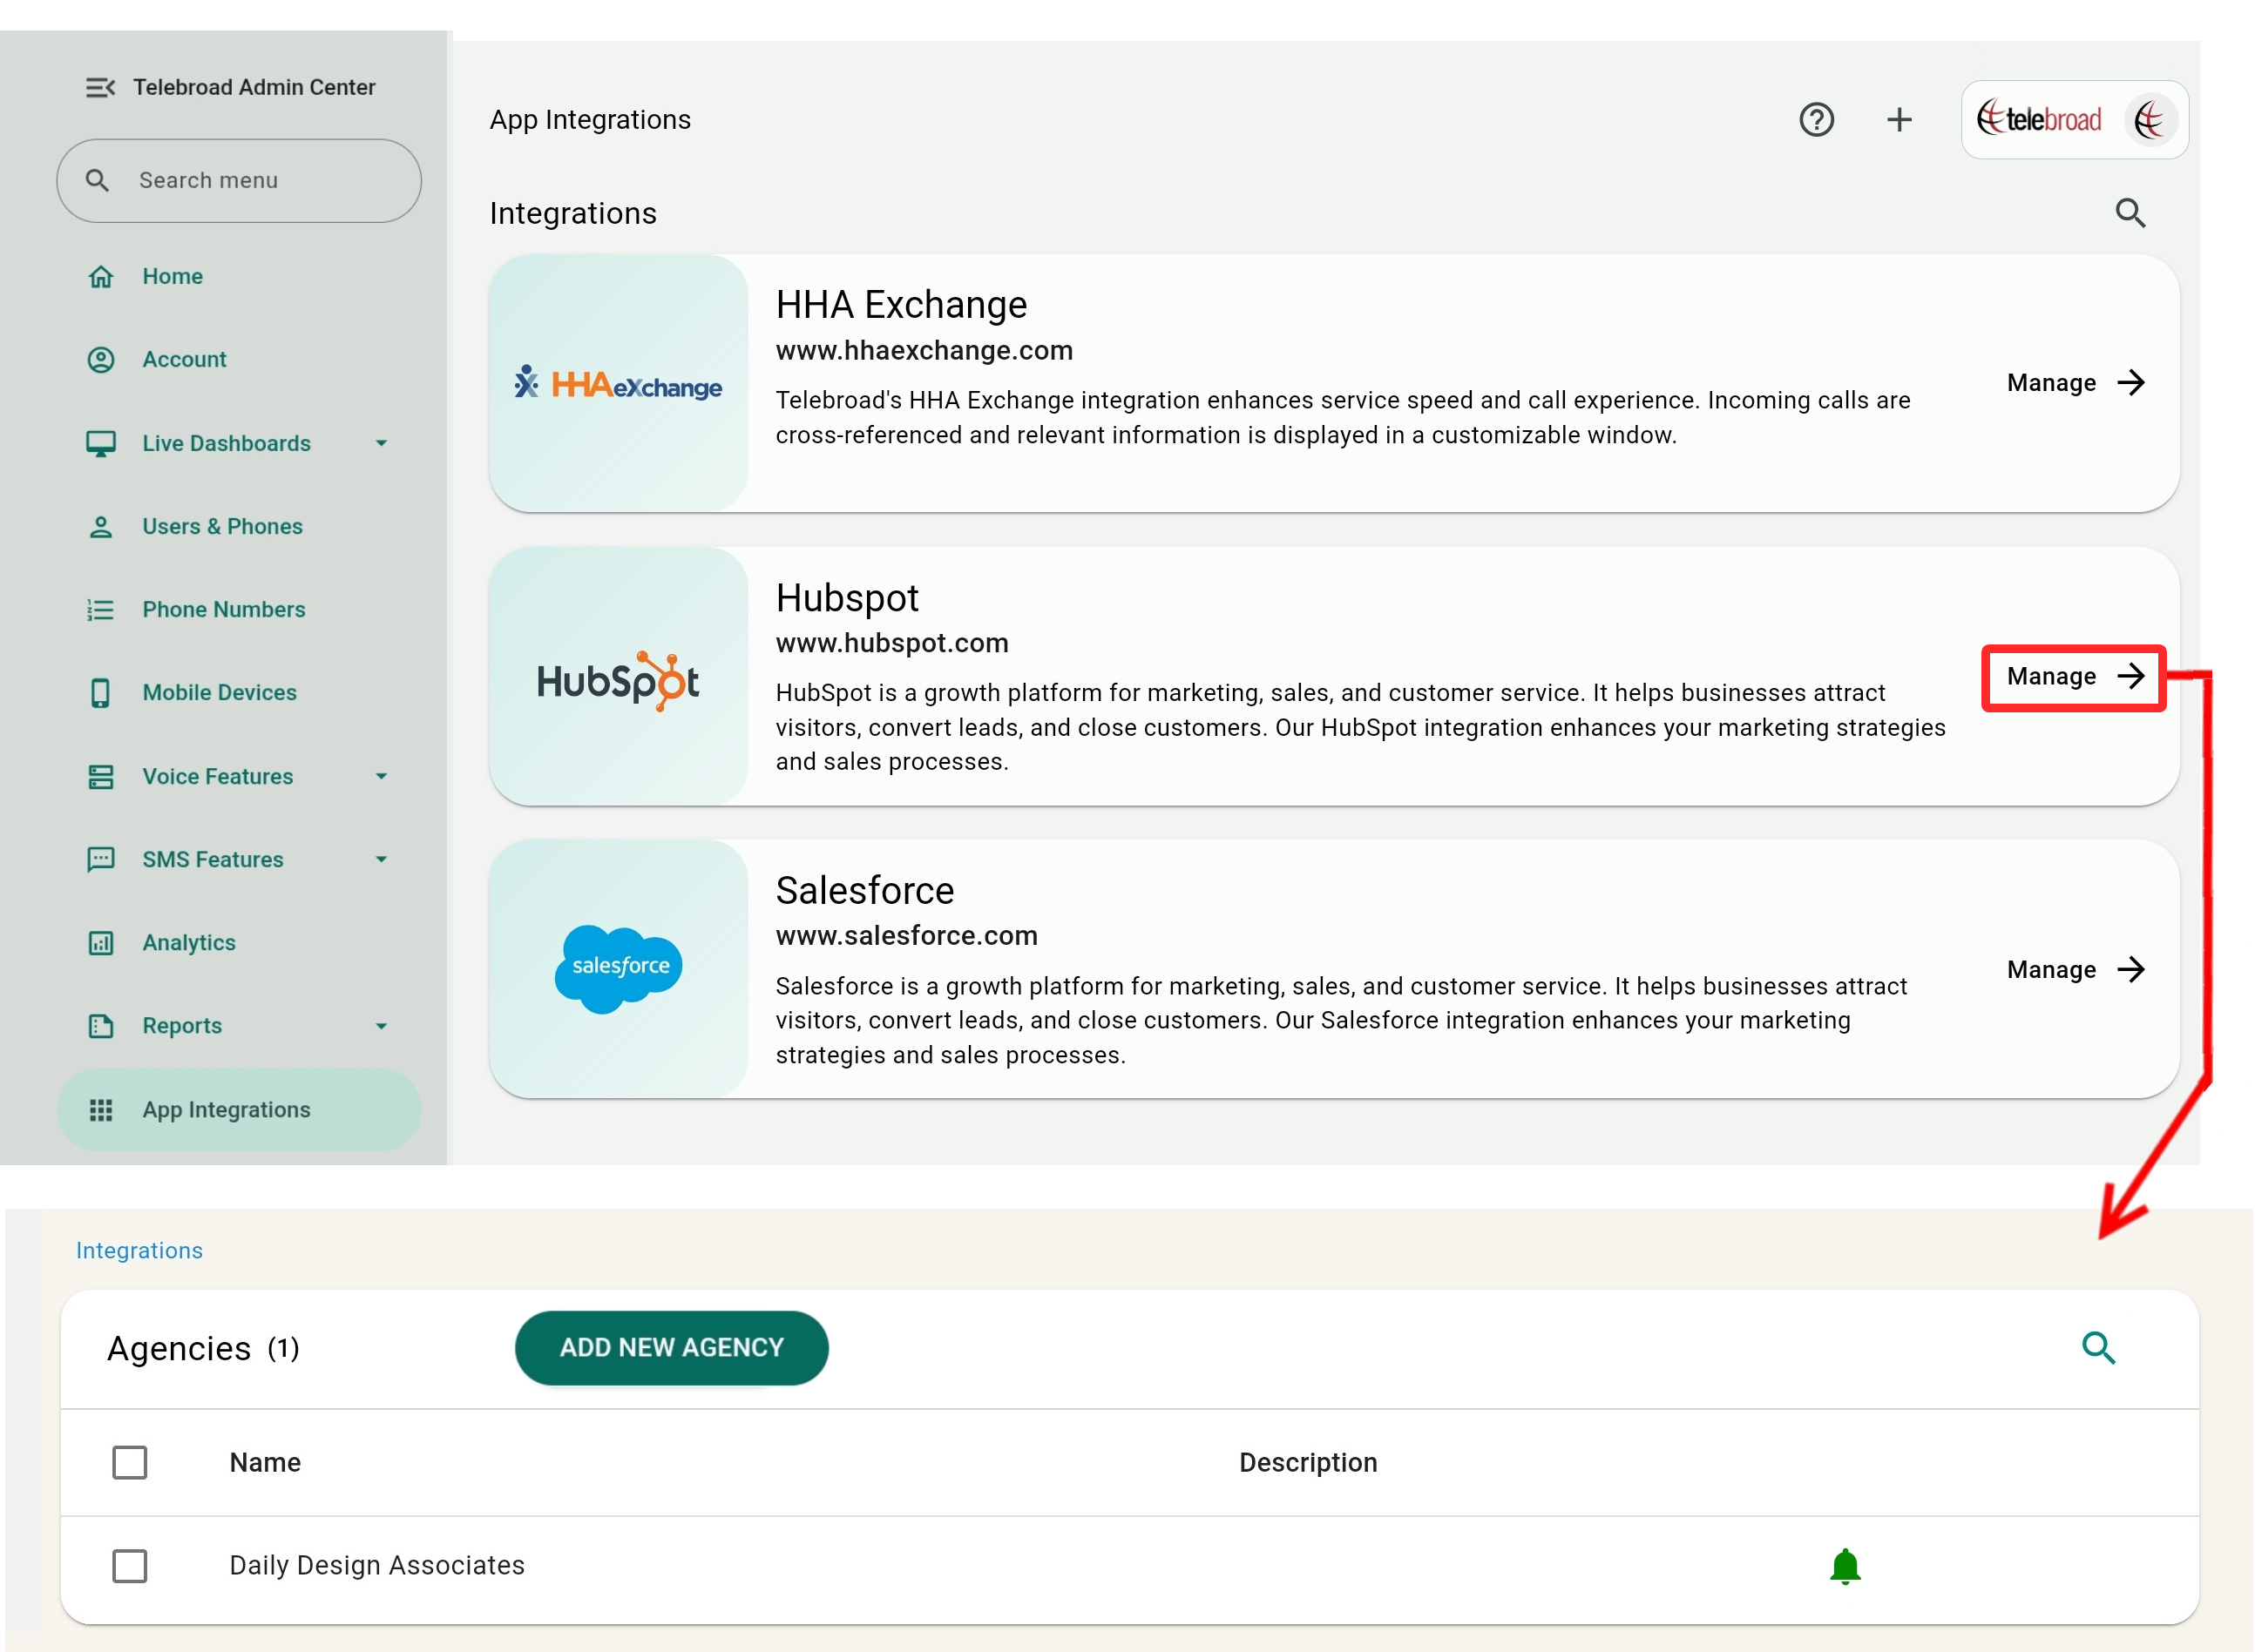Click the plus add icon in header

coord(1899,120)
